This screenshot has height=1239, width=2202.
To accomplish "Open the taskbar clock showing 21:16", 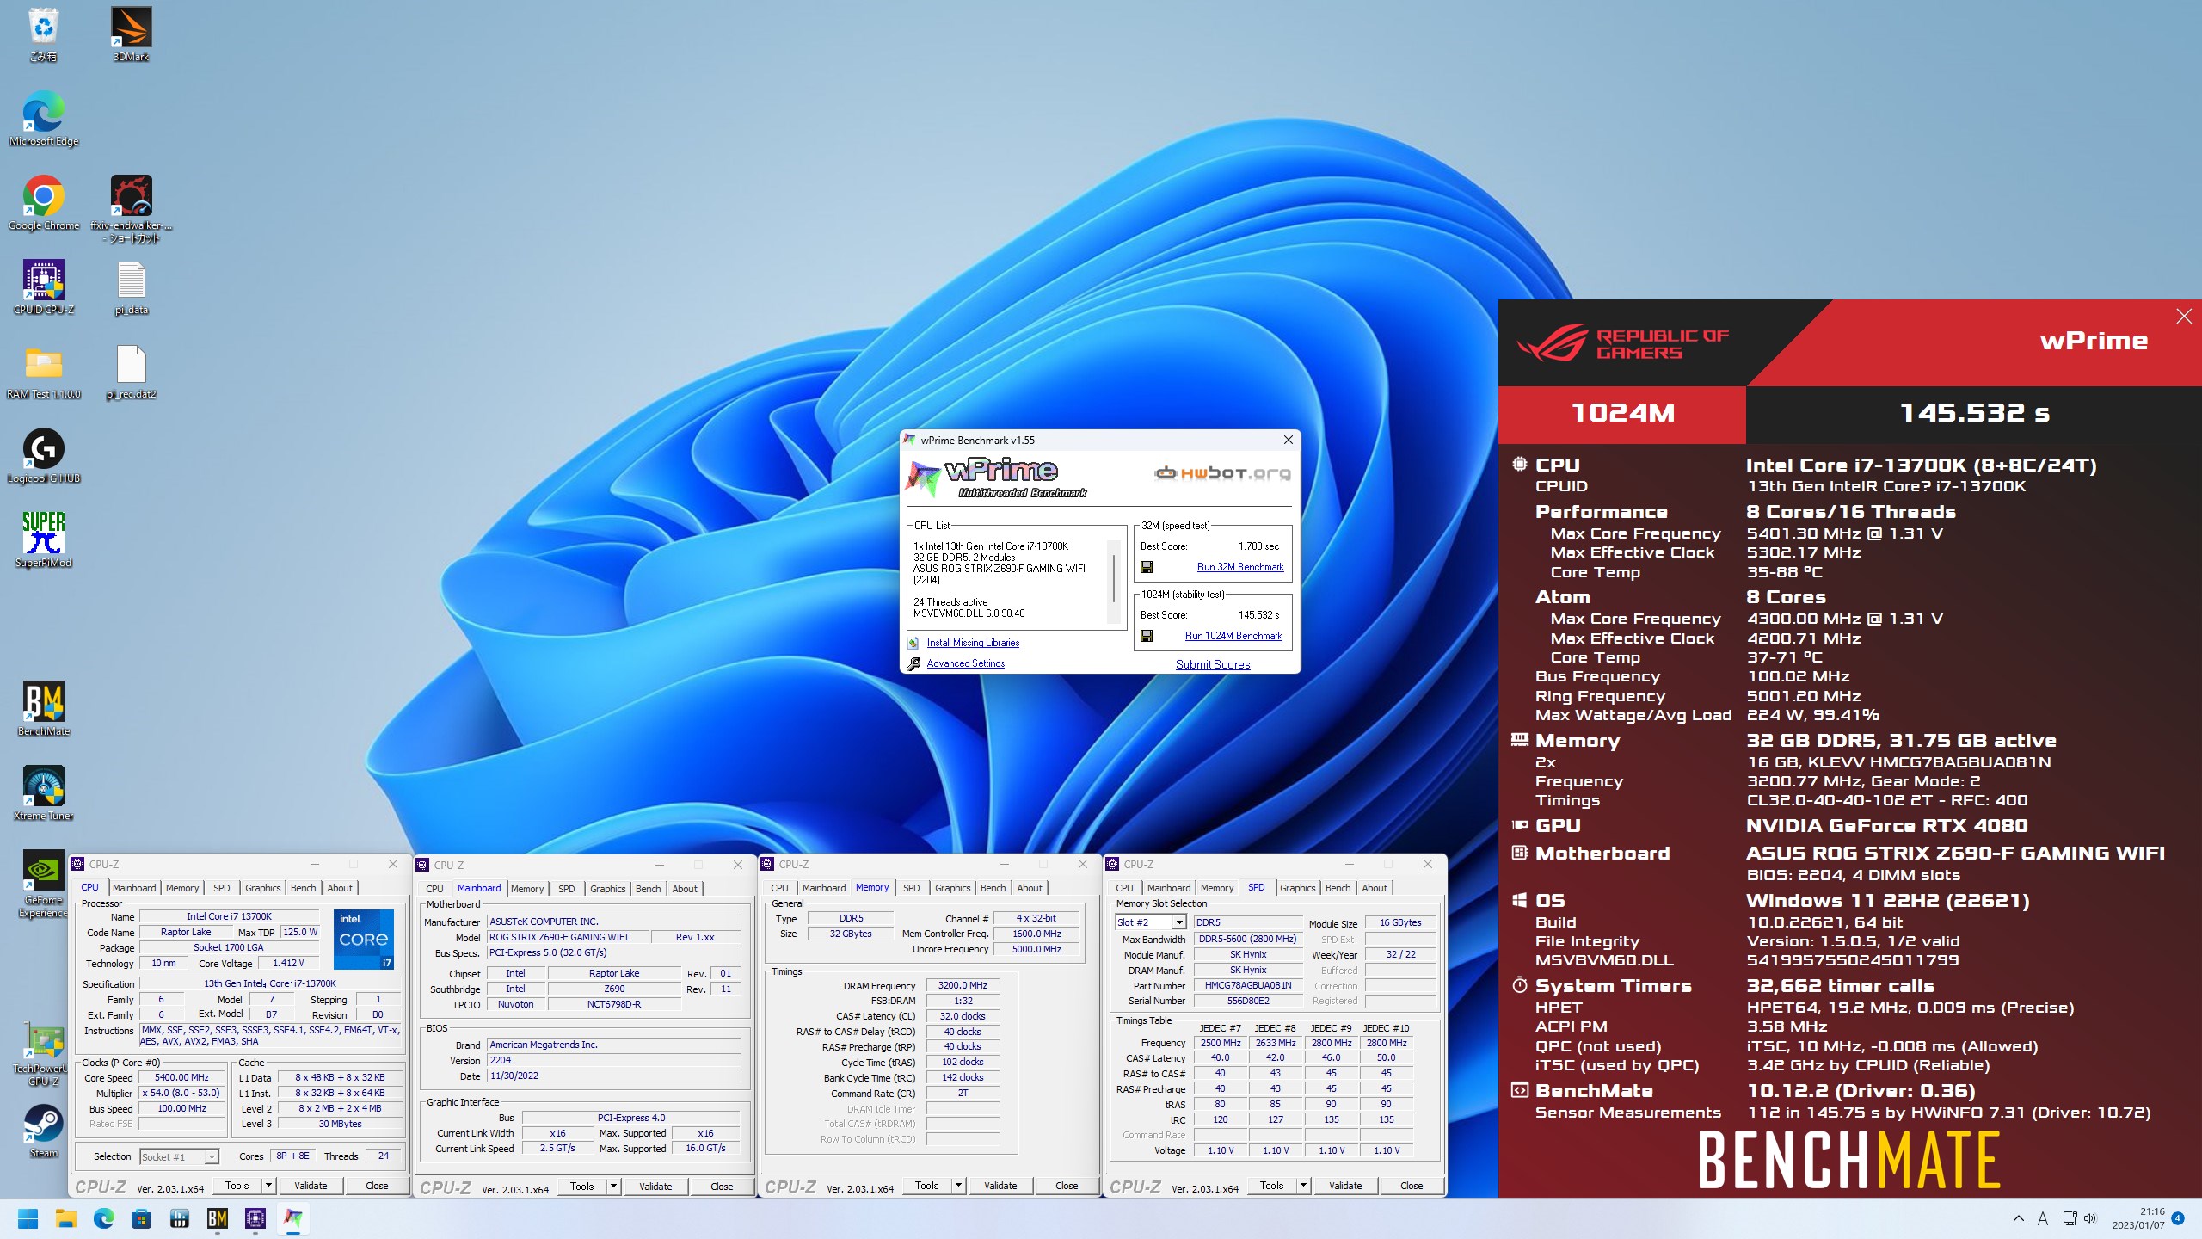I will 2139,1218.
